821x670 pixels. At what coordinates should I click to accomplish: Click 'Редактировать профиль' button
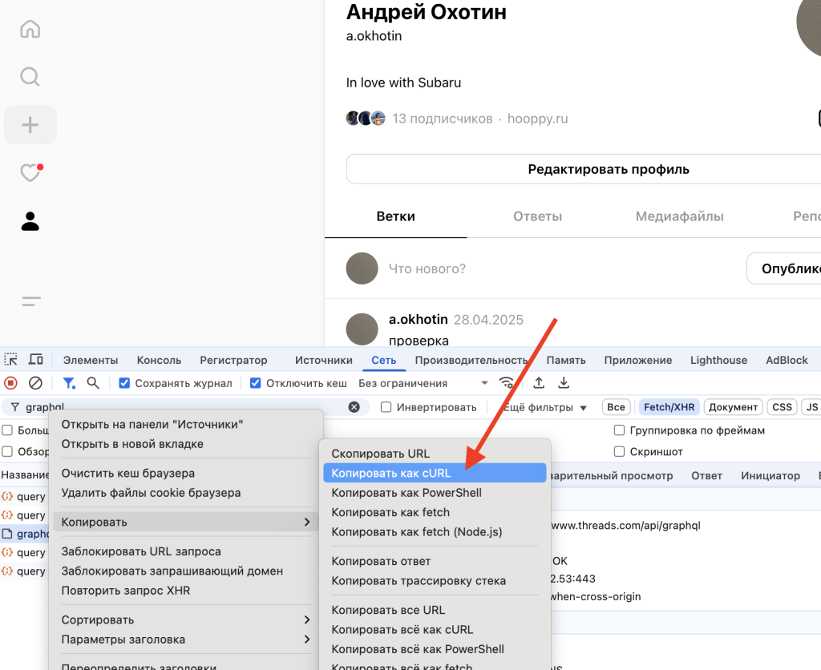[608, 169]
